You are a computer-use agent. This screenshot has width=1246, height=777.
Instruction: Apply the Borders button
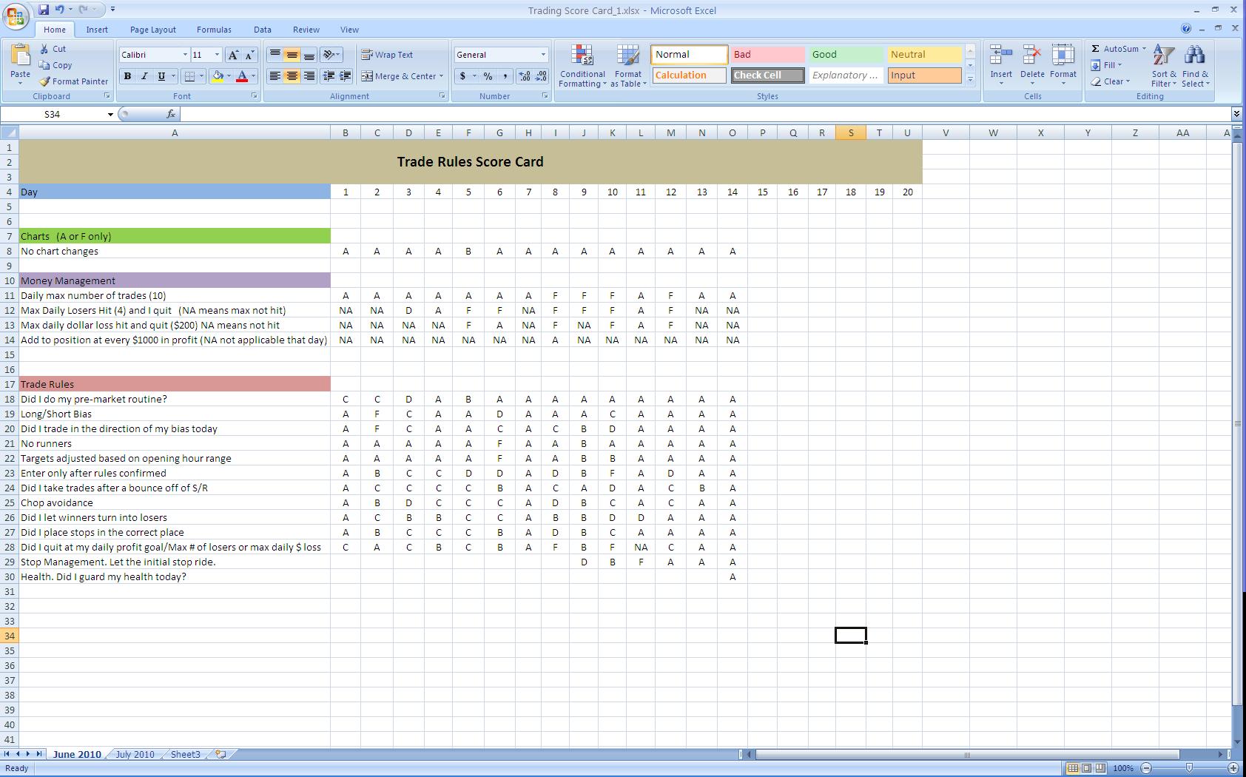pos(189,76)
